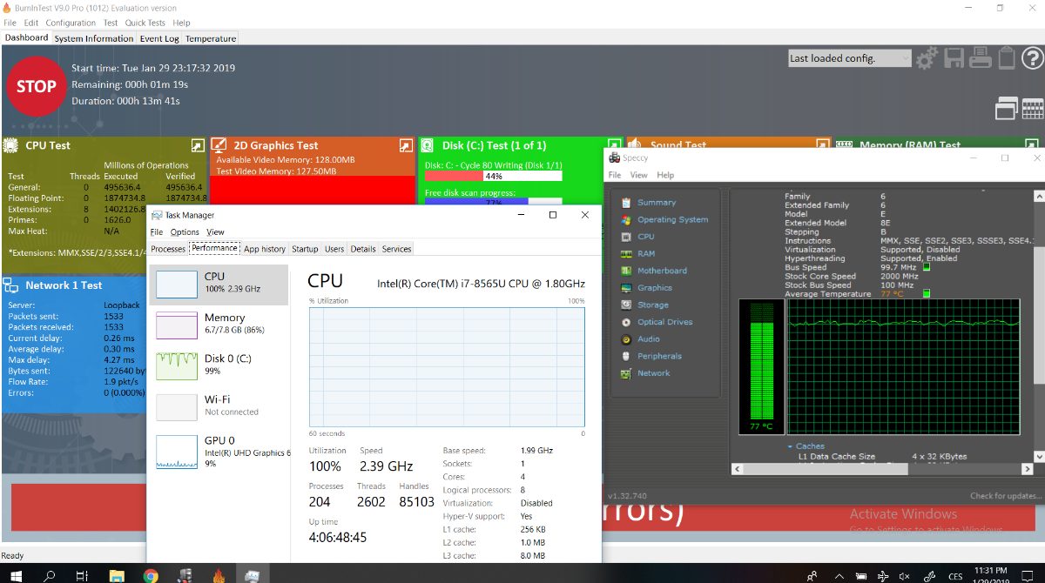Toggle the Average Temperature green graph indicator

927,294
